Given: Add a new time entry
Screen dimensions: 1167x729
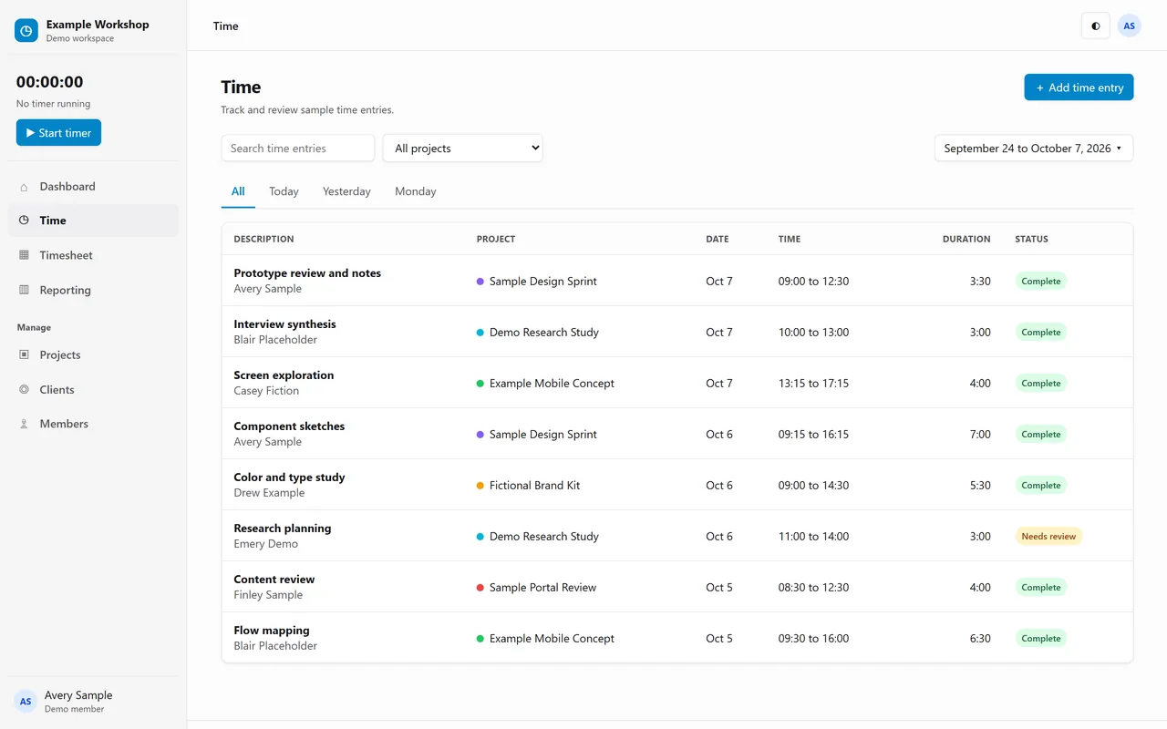Looking at the screenshot, I should (x=1079, y=87).
